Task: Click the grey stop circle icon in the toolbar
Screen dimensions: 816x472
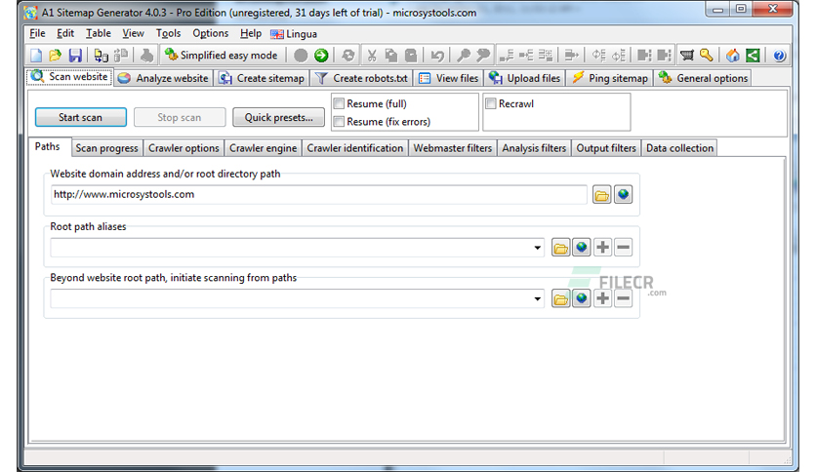Action: click(x=301, y=56)
